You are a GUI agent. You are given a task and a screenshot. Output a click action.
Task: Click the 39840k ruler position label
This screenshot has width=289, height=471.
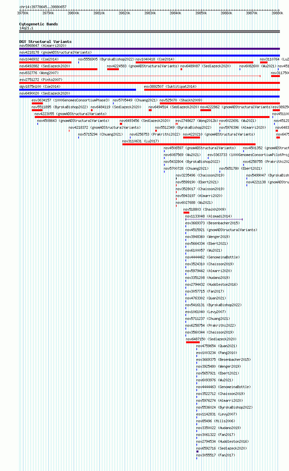(175, 13)
